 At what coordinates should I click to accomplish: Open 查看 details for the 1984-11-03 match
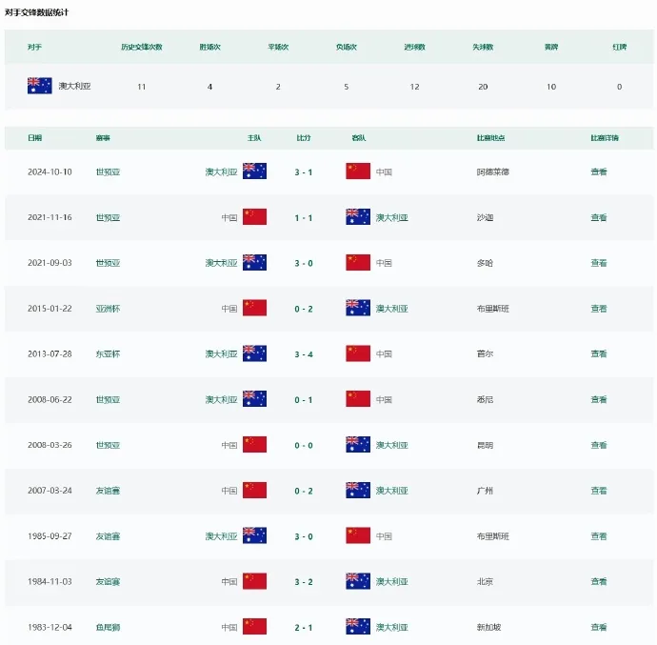click(599, 582)
